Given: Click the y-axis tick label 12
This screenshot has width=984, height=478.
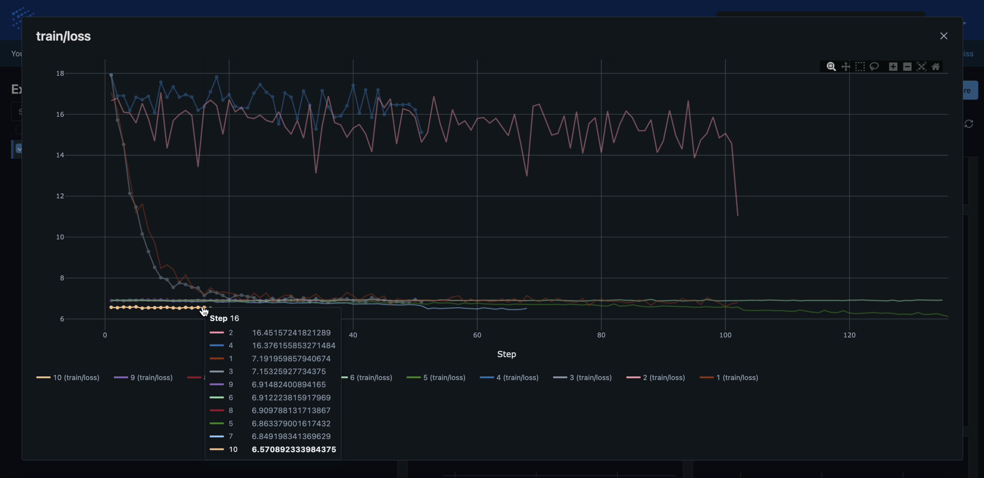Looking at the screenshot, I should click(60, 196).
